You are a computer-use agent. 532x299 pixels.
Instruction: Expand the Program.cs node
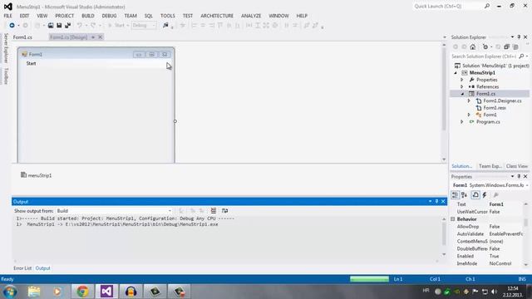click(462, 122)
